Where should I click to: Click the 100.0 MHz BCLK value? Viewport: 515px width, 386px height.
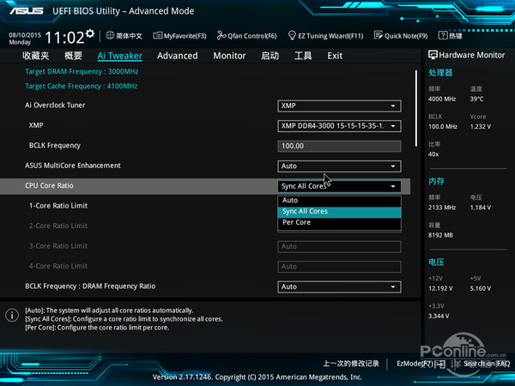(443, 127)
